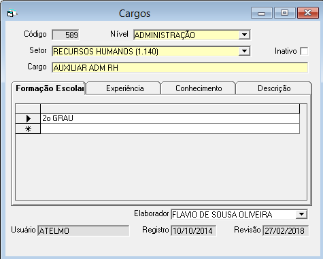Maximize the Cargos window

(x=285, y=13)
